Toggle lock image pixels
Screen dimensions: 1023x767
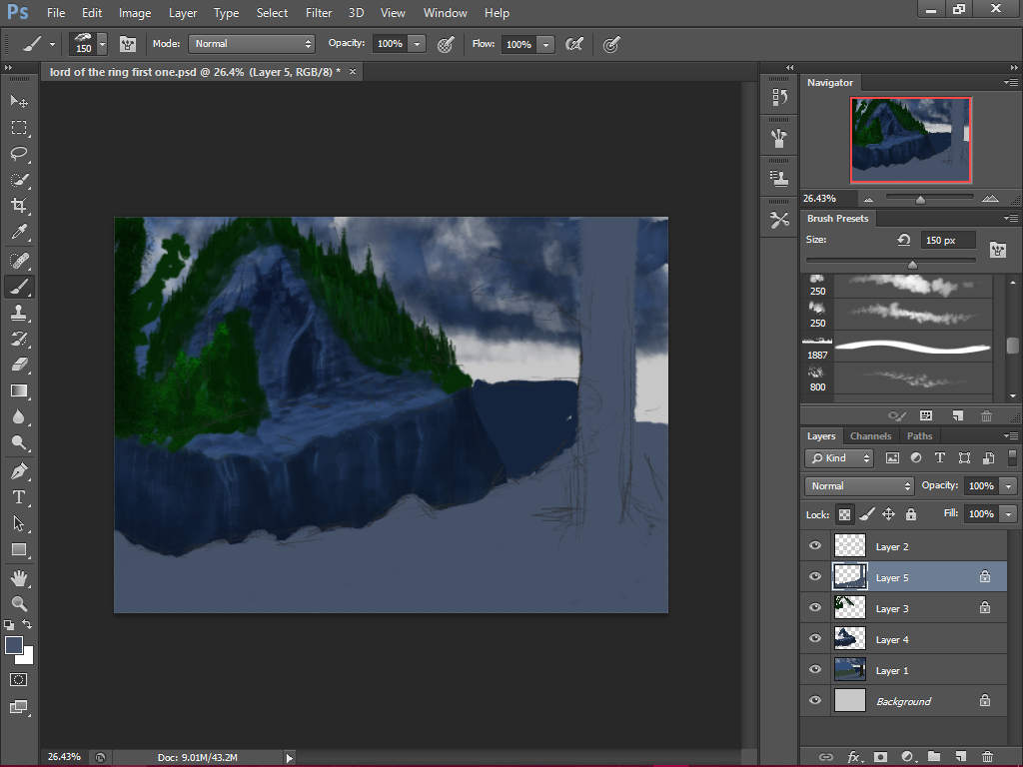(x=867, y=514)
